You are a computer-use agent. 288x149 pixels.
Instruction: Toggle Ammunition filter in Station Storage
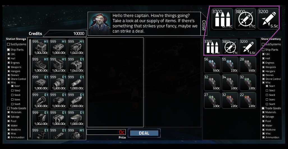coord(9,137)
